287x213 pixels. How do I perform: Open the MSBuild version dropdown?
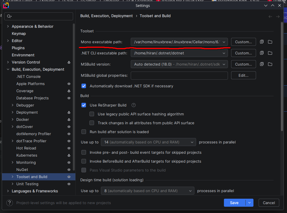179,64
